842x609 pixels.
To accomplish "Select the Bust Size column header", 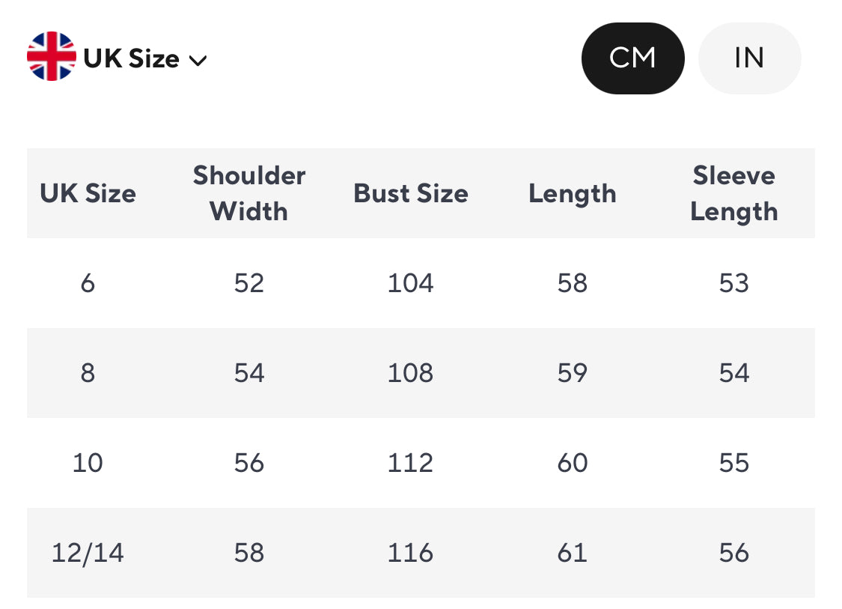I will click(411, 193).
